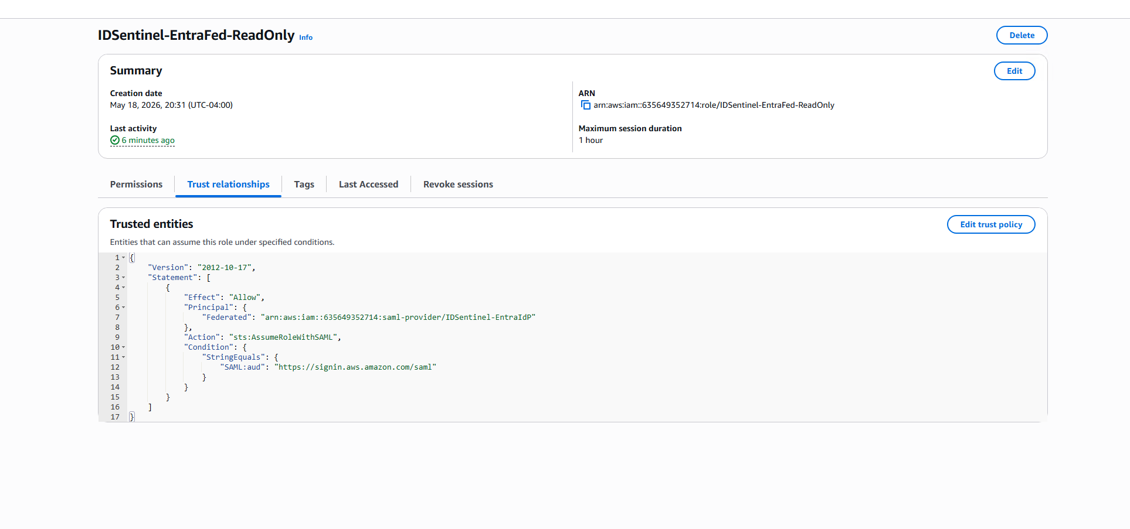Click the "2012-10-17" version string

coord(225,268)
